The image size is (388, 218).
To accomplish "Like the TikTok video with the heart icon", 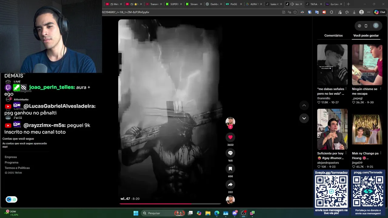I will point(230,137).
